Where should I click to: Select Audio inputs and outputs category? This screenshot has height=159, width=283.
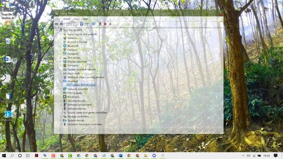tap(82, 34)
